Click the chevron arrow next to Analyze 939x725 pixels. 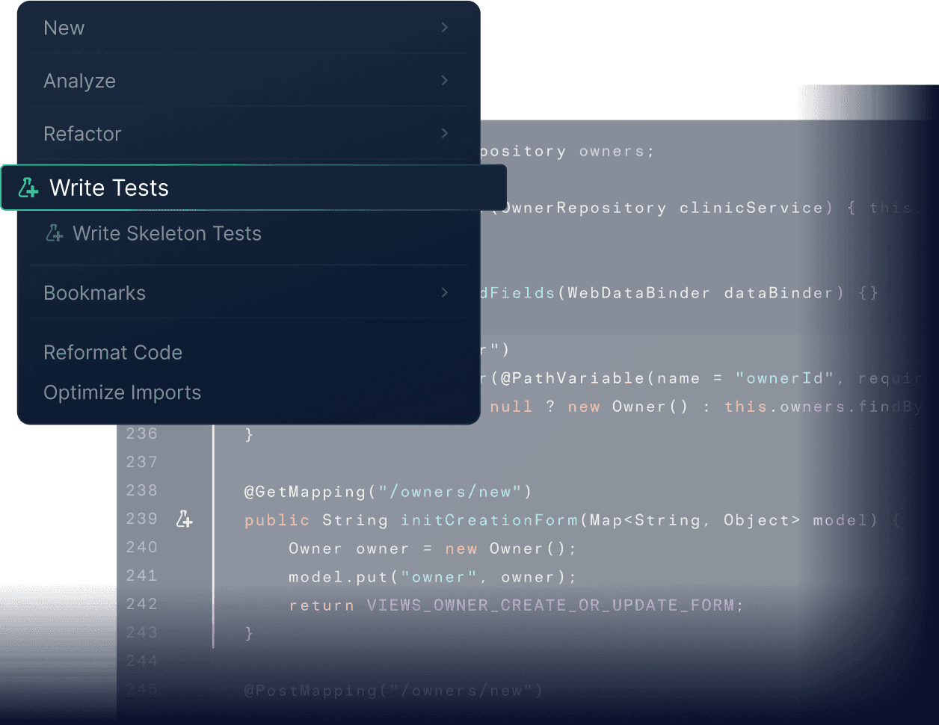click(443, 80)
